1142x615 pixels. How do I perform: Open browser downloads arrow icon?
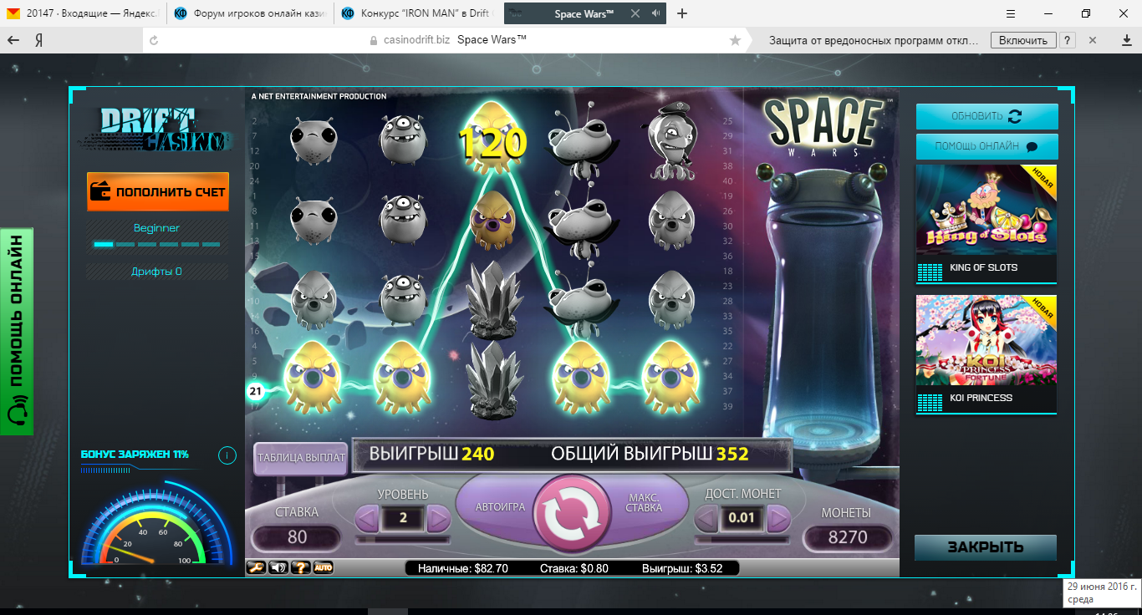tap(1126, 40)
